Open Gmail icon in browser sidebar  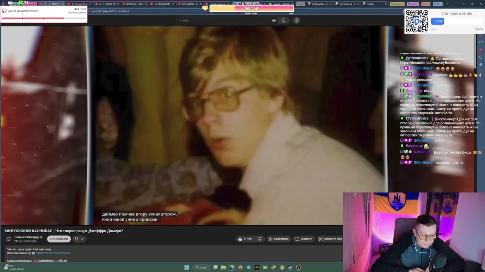(x=481, y=42)
